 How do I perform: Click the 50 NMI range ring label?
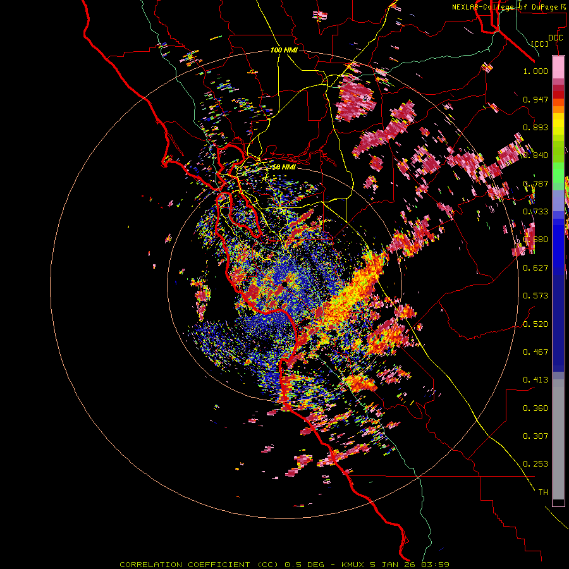tap(284, 167)
